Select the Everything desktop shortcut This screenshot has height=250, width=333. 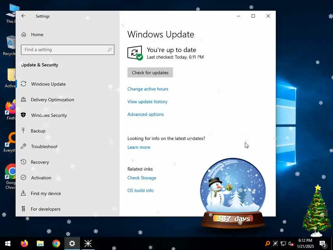pyautogui.click(x=10, y=142)
